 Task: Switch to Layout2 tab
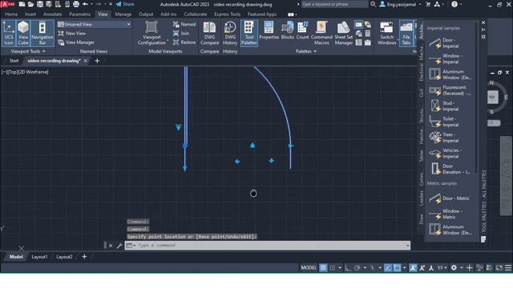point(64,257)
